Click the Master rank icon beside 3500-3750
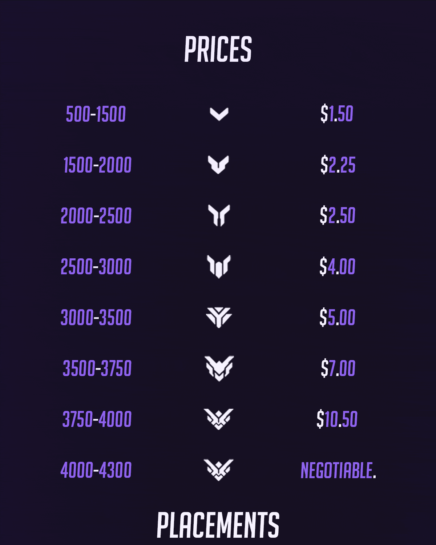Image resolution: width=436 pixels, height=545 pixels. pyautogui.click(x=219, y=368)
